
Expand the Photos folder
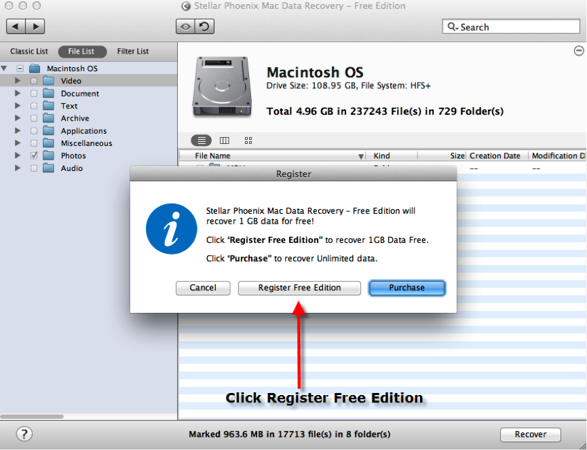tap(18, 155)
